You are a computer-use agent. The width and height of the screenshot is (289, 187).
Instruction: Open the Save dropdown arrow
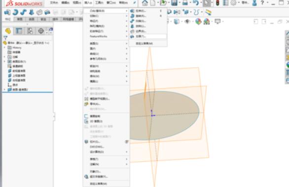coord(180,3)
